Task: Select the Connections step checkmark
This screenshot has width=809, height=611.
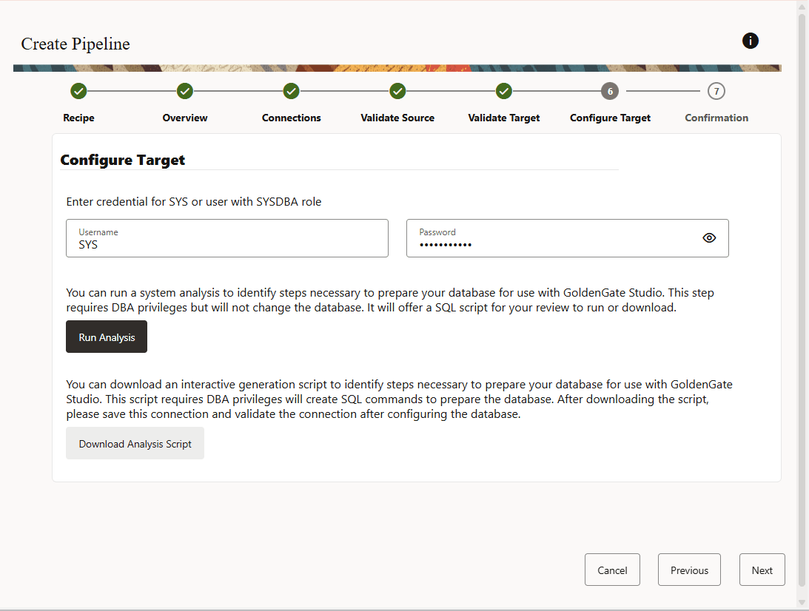Action: pyautogui.click(x=291, y=91)
